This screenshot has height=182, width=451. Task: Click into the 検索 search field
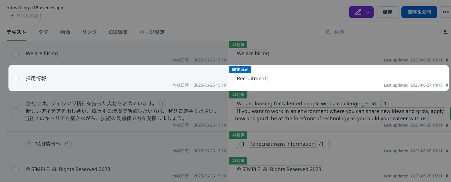pyautogui.click(x=385, y=32)
